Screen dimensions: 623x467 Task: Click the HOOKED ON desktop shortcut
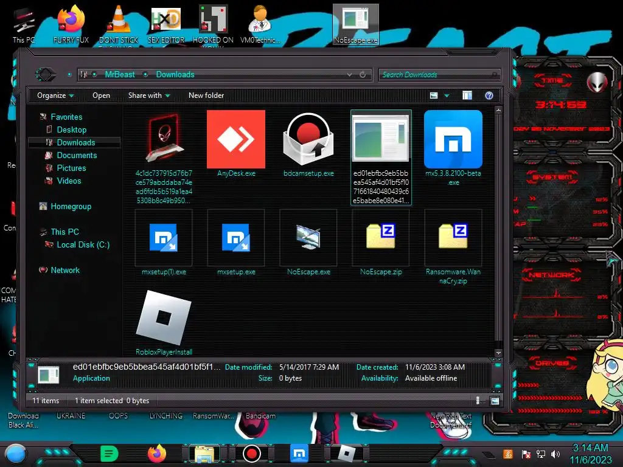click(213, 25)
